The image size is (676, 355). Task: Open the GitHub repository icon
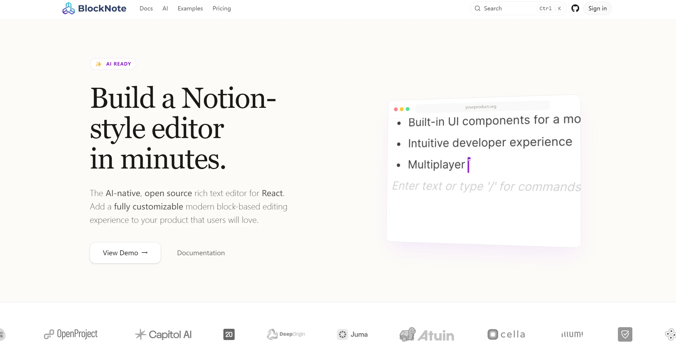point(576,8)
